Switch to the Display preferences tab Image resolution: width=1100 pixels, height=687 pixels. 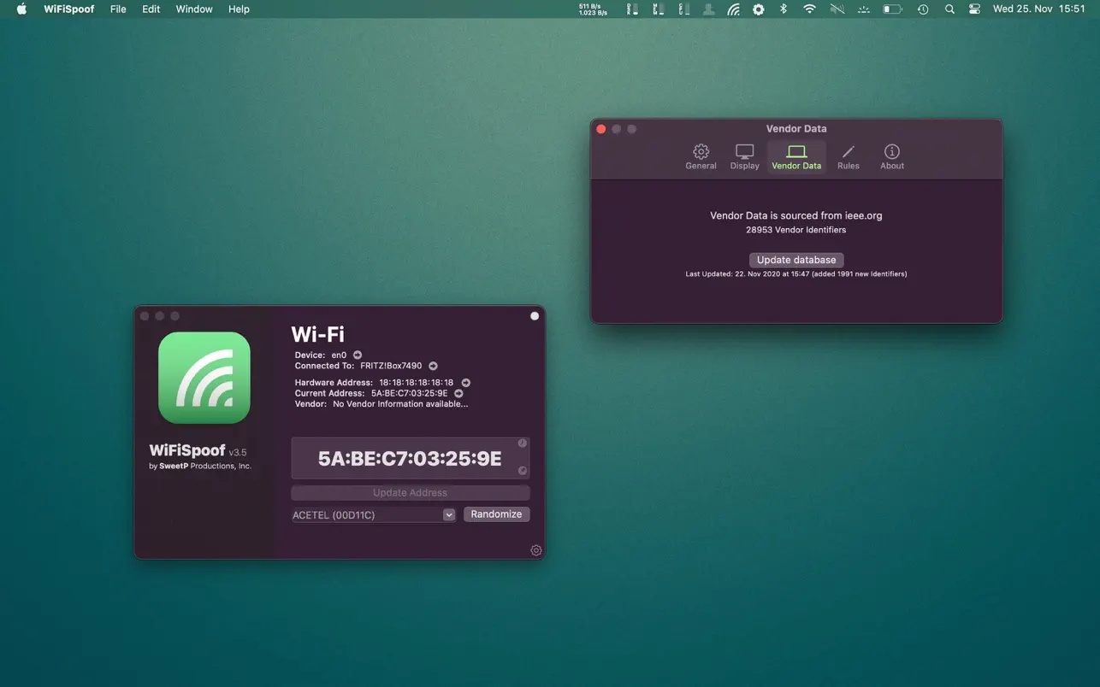pyautogui.click(x=744, y=156)
